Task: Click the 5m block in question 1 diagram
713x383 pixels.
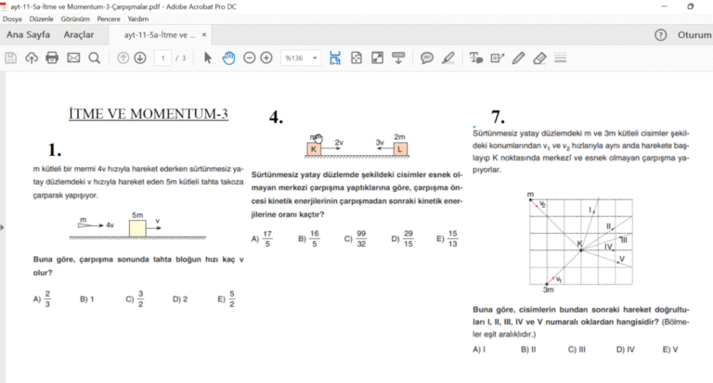Action: tap(137, 228)
